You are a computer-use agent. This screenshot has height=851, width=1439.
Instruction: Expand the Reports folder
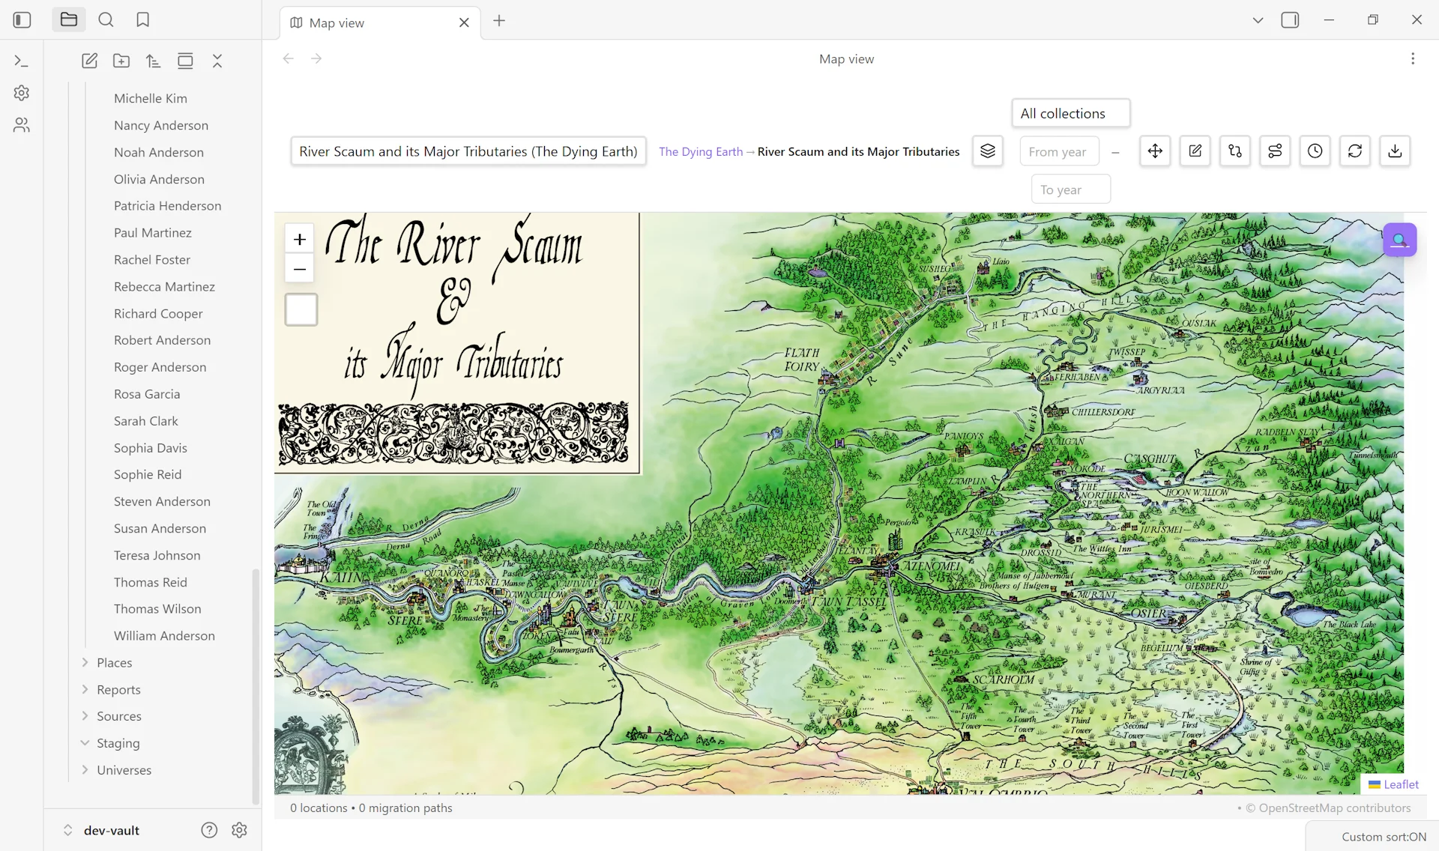pyautogui.click(x=118, y=690)
